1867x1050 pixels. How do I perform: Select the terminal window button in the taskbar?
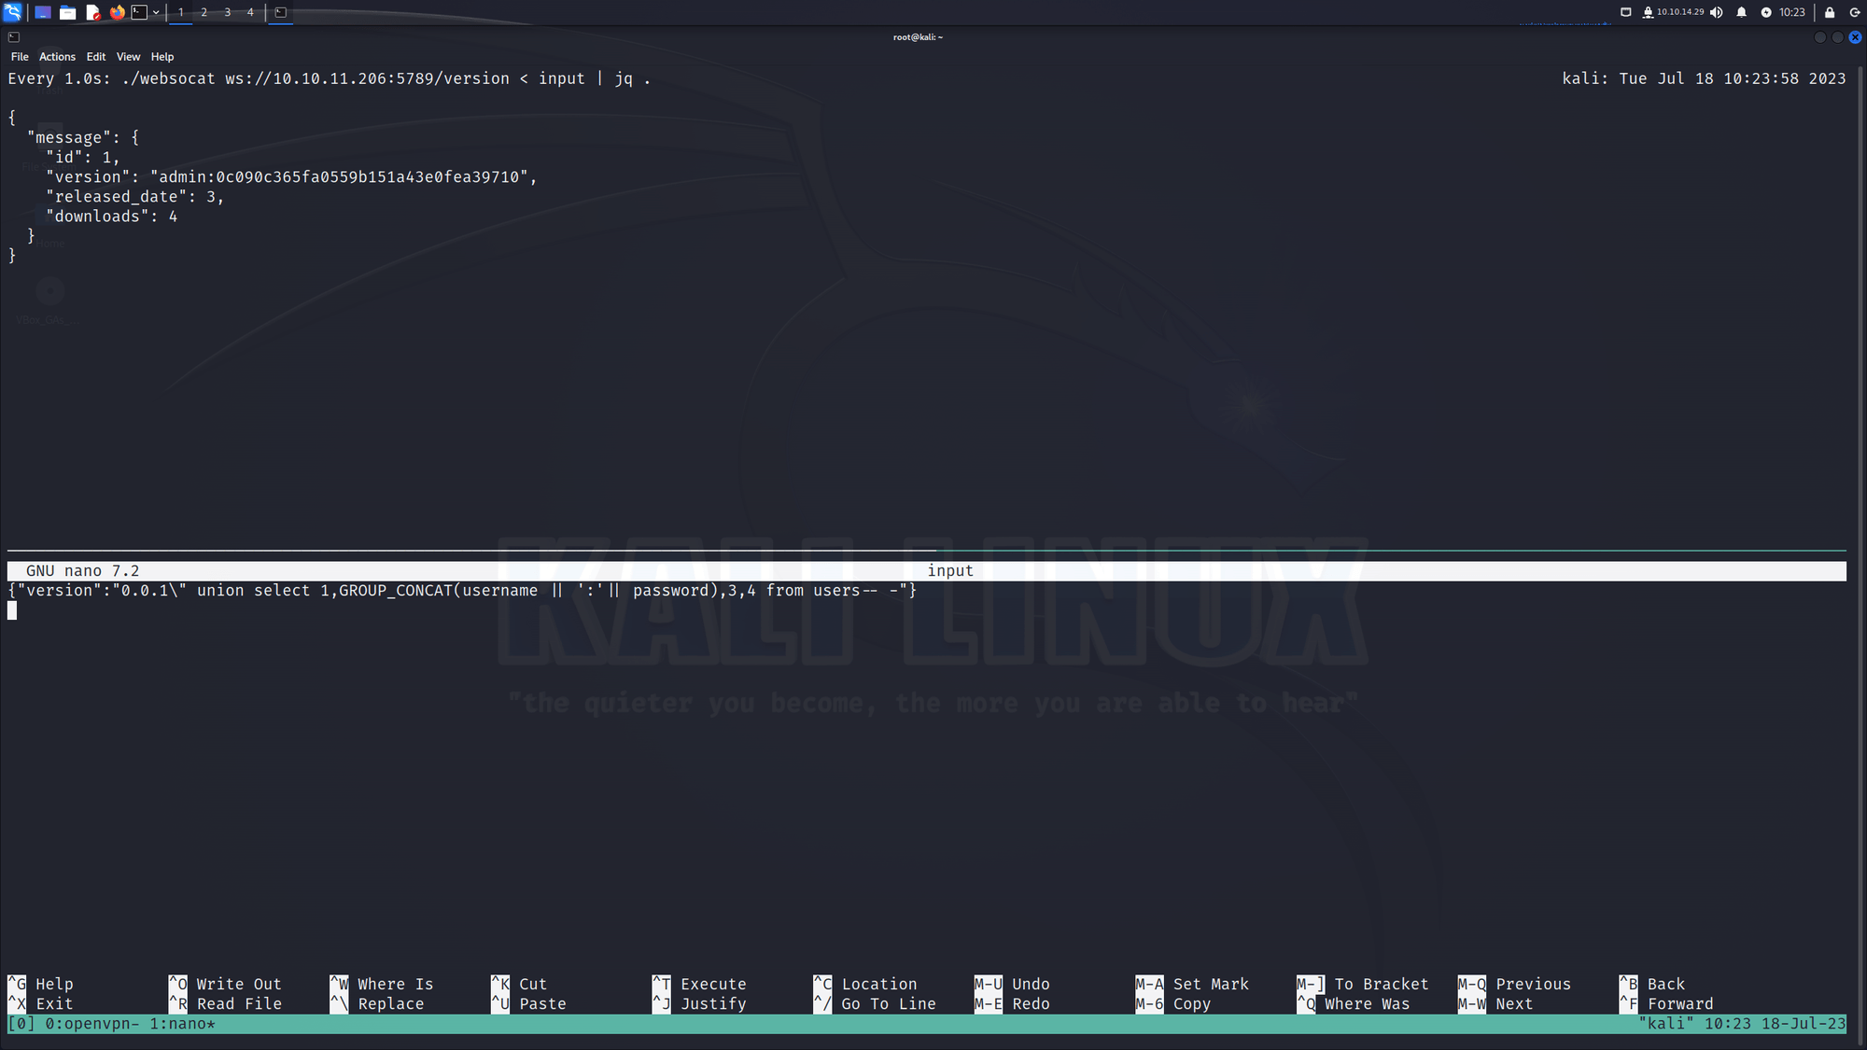pos(281,12)
